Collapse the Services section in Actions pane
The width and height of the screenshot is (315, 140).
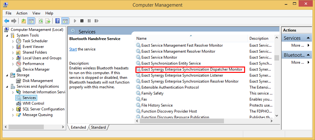pos(308,38)
